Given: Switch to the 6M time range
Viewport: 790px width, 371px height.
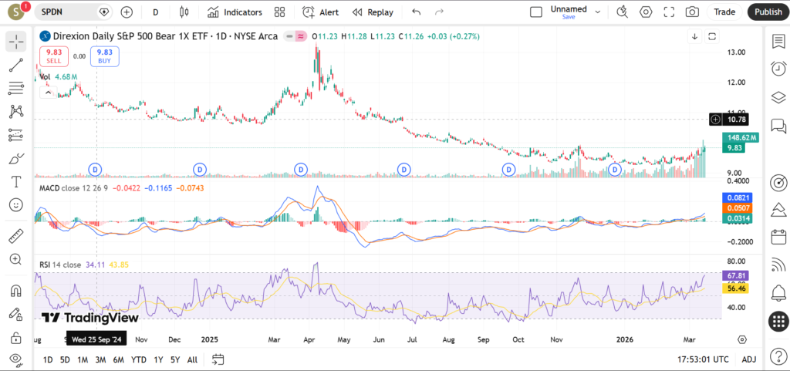Looking at the screenshot, I should point(118,359).
